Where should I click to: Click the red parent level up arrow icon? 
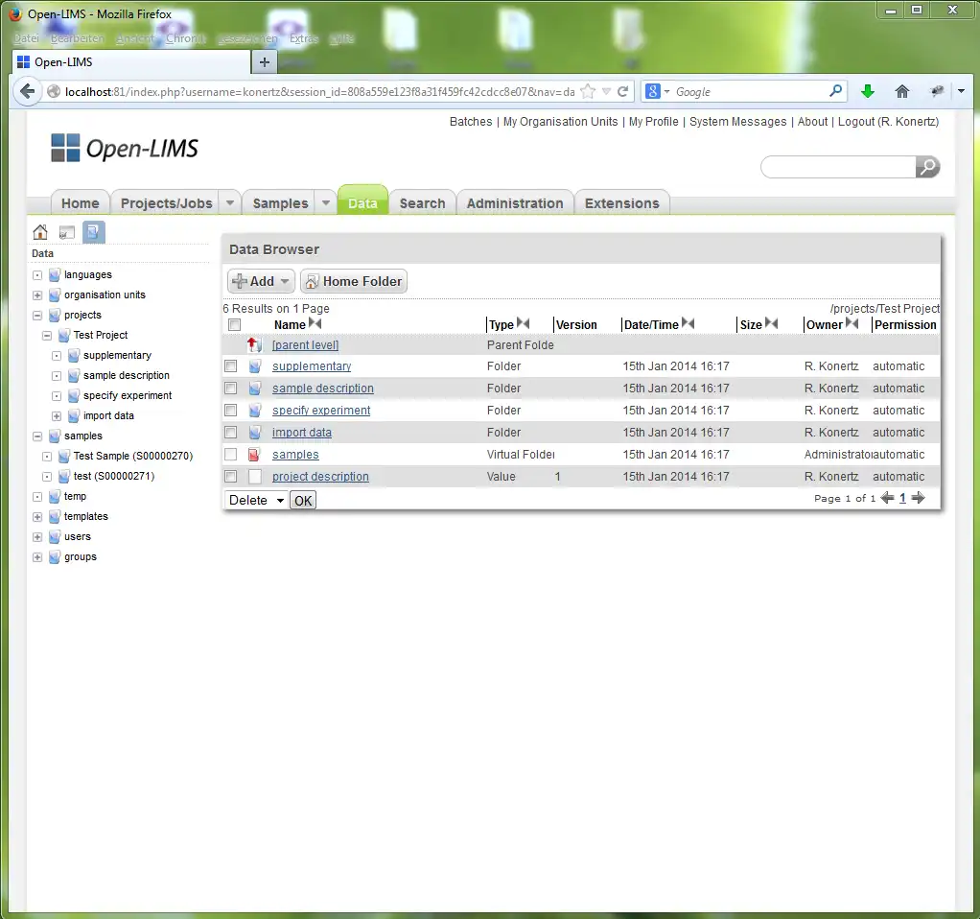click(x=254, y=344)
